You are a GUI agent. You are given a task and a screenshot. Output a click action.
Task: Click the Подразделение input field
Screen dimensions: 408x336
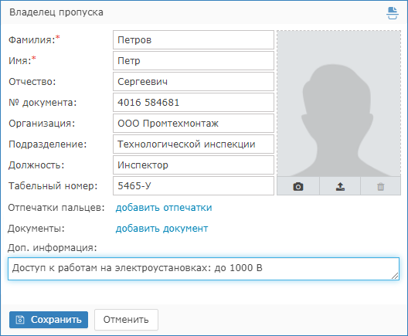tap(193, 144)
